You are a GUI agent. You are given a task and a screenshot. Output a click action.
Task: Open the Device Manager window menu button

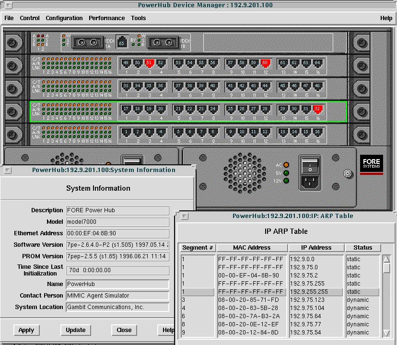point(8,5)
